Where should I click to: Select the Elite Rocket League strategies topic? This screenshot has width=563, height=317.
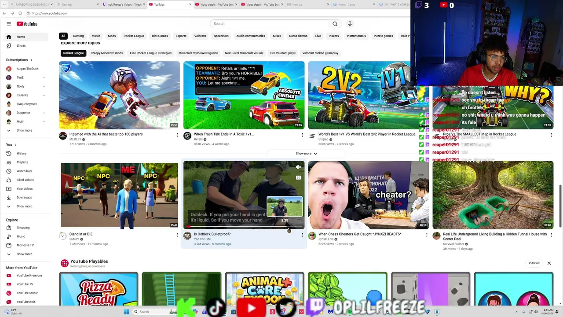pyautogui.click(x=150, y=53)
